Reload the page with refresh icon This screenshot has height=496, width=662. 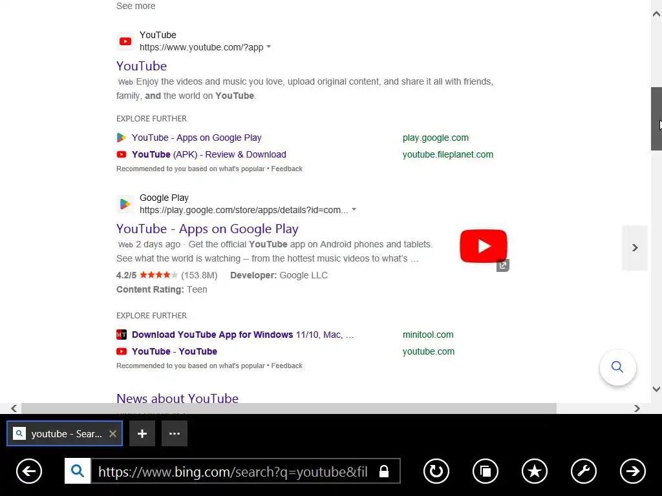click(x=436, y=471)
